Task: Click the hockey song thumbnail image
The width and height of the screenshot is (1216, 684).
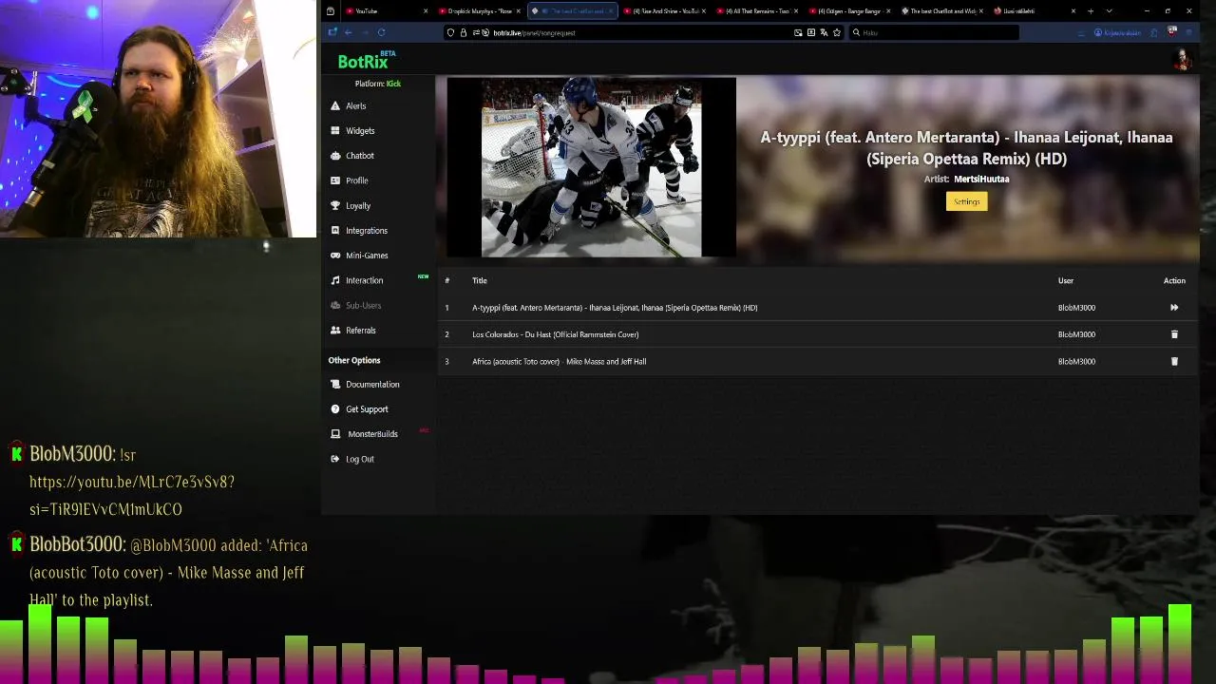Action: point(591,167)
